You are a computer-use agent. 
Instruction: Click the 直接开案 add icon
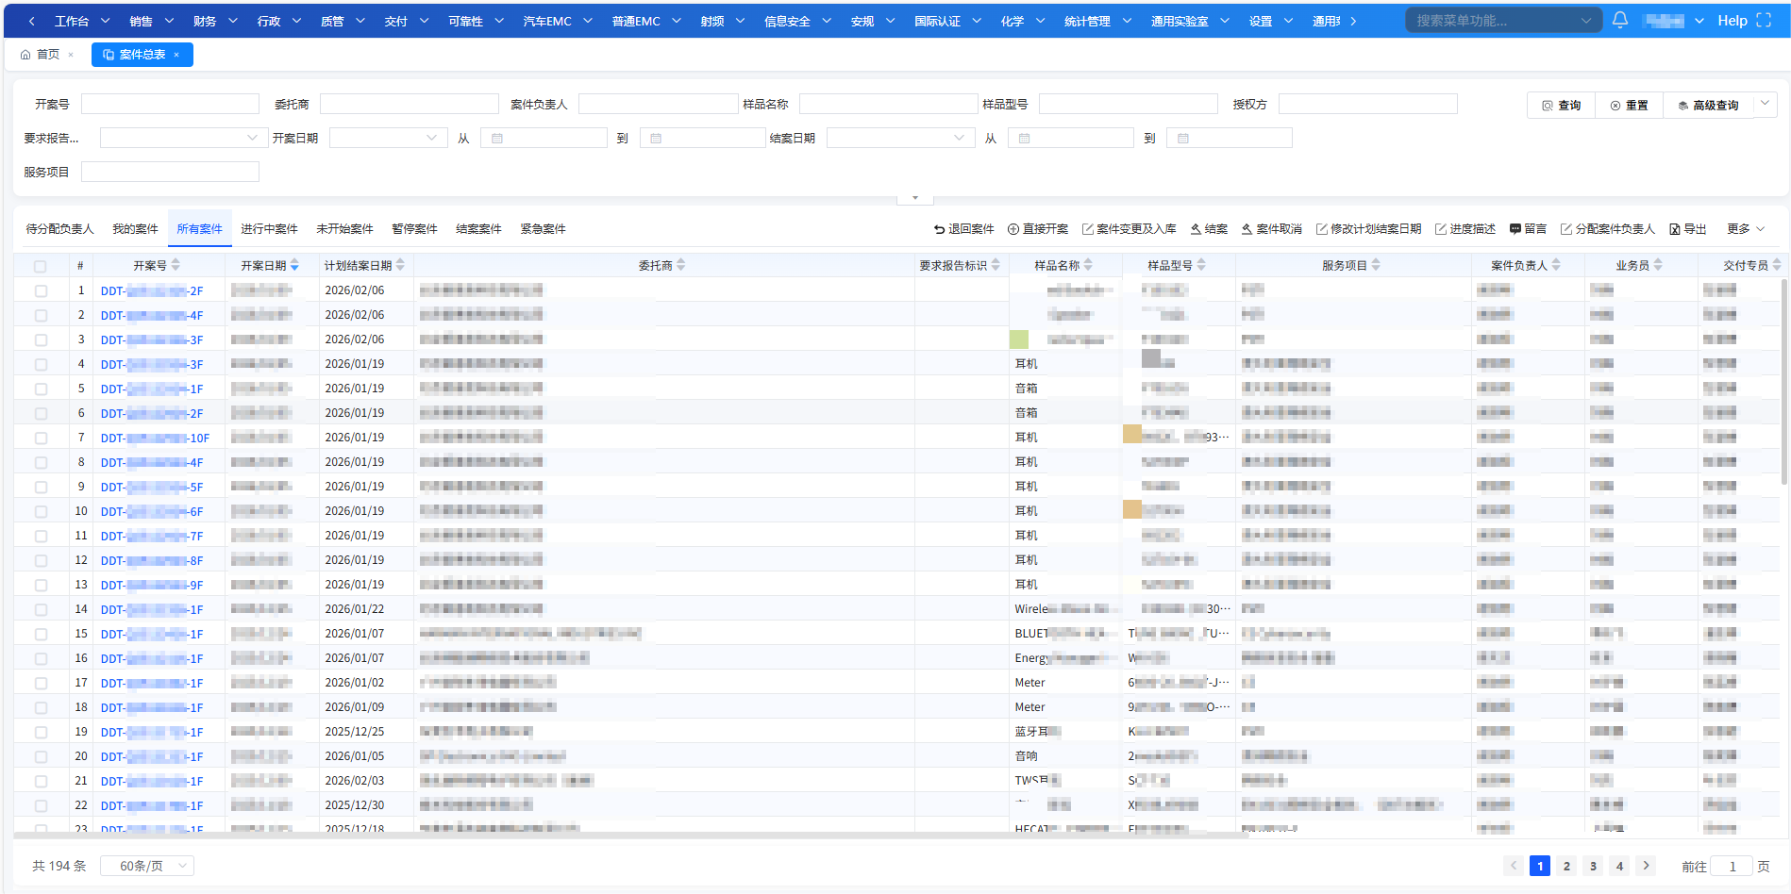click(x=1013, y=229)
